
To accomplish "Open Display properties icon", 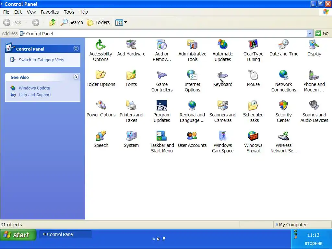I will point(314,48).
